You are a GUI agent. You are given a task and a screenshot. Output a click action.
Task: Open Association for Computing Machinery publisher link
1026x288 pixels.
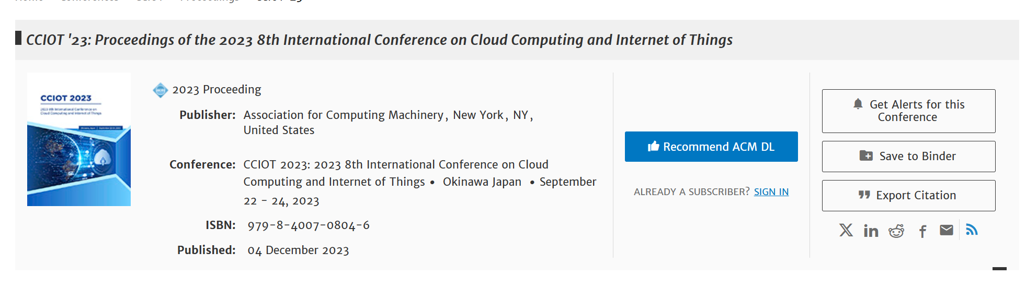click(343, 115)
